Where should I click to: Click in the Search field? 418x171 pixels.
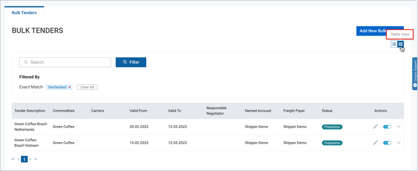point(65,62)
